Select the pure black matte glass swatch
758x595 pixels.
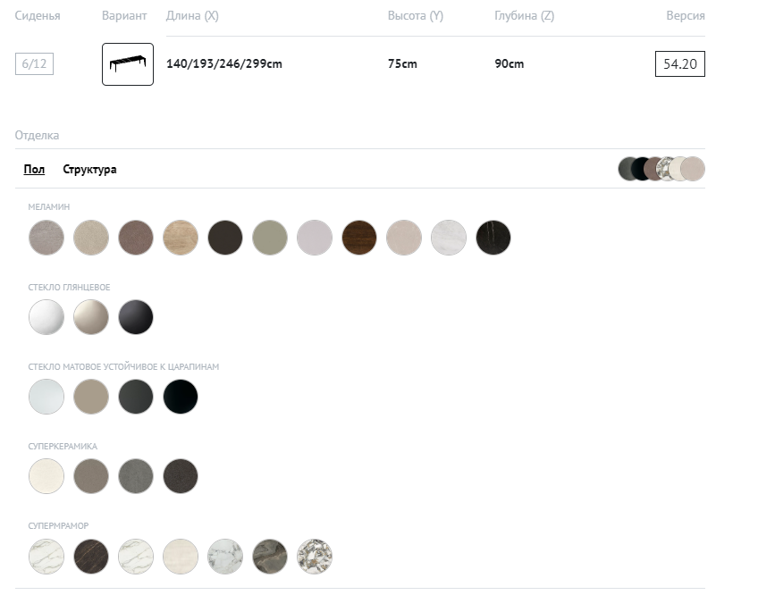coord(181,397)
